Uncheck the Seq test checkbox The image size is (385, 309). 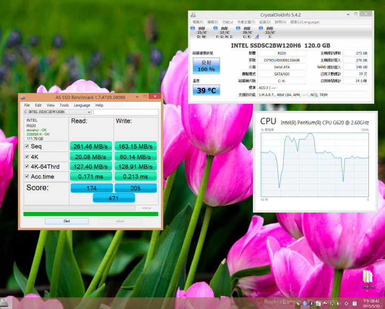click(27, 146)
